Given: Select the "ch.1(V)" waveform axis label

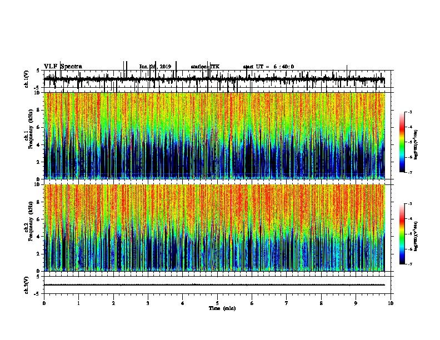Looking at the screenshot, I should [26, 79].
